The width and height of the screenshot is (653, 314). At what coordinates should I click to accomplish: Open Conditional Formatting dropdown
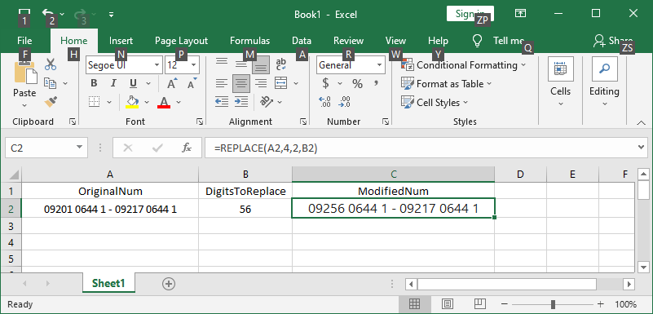(x=464, y=65)
